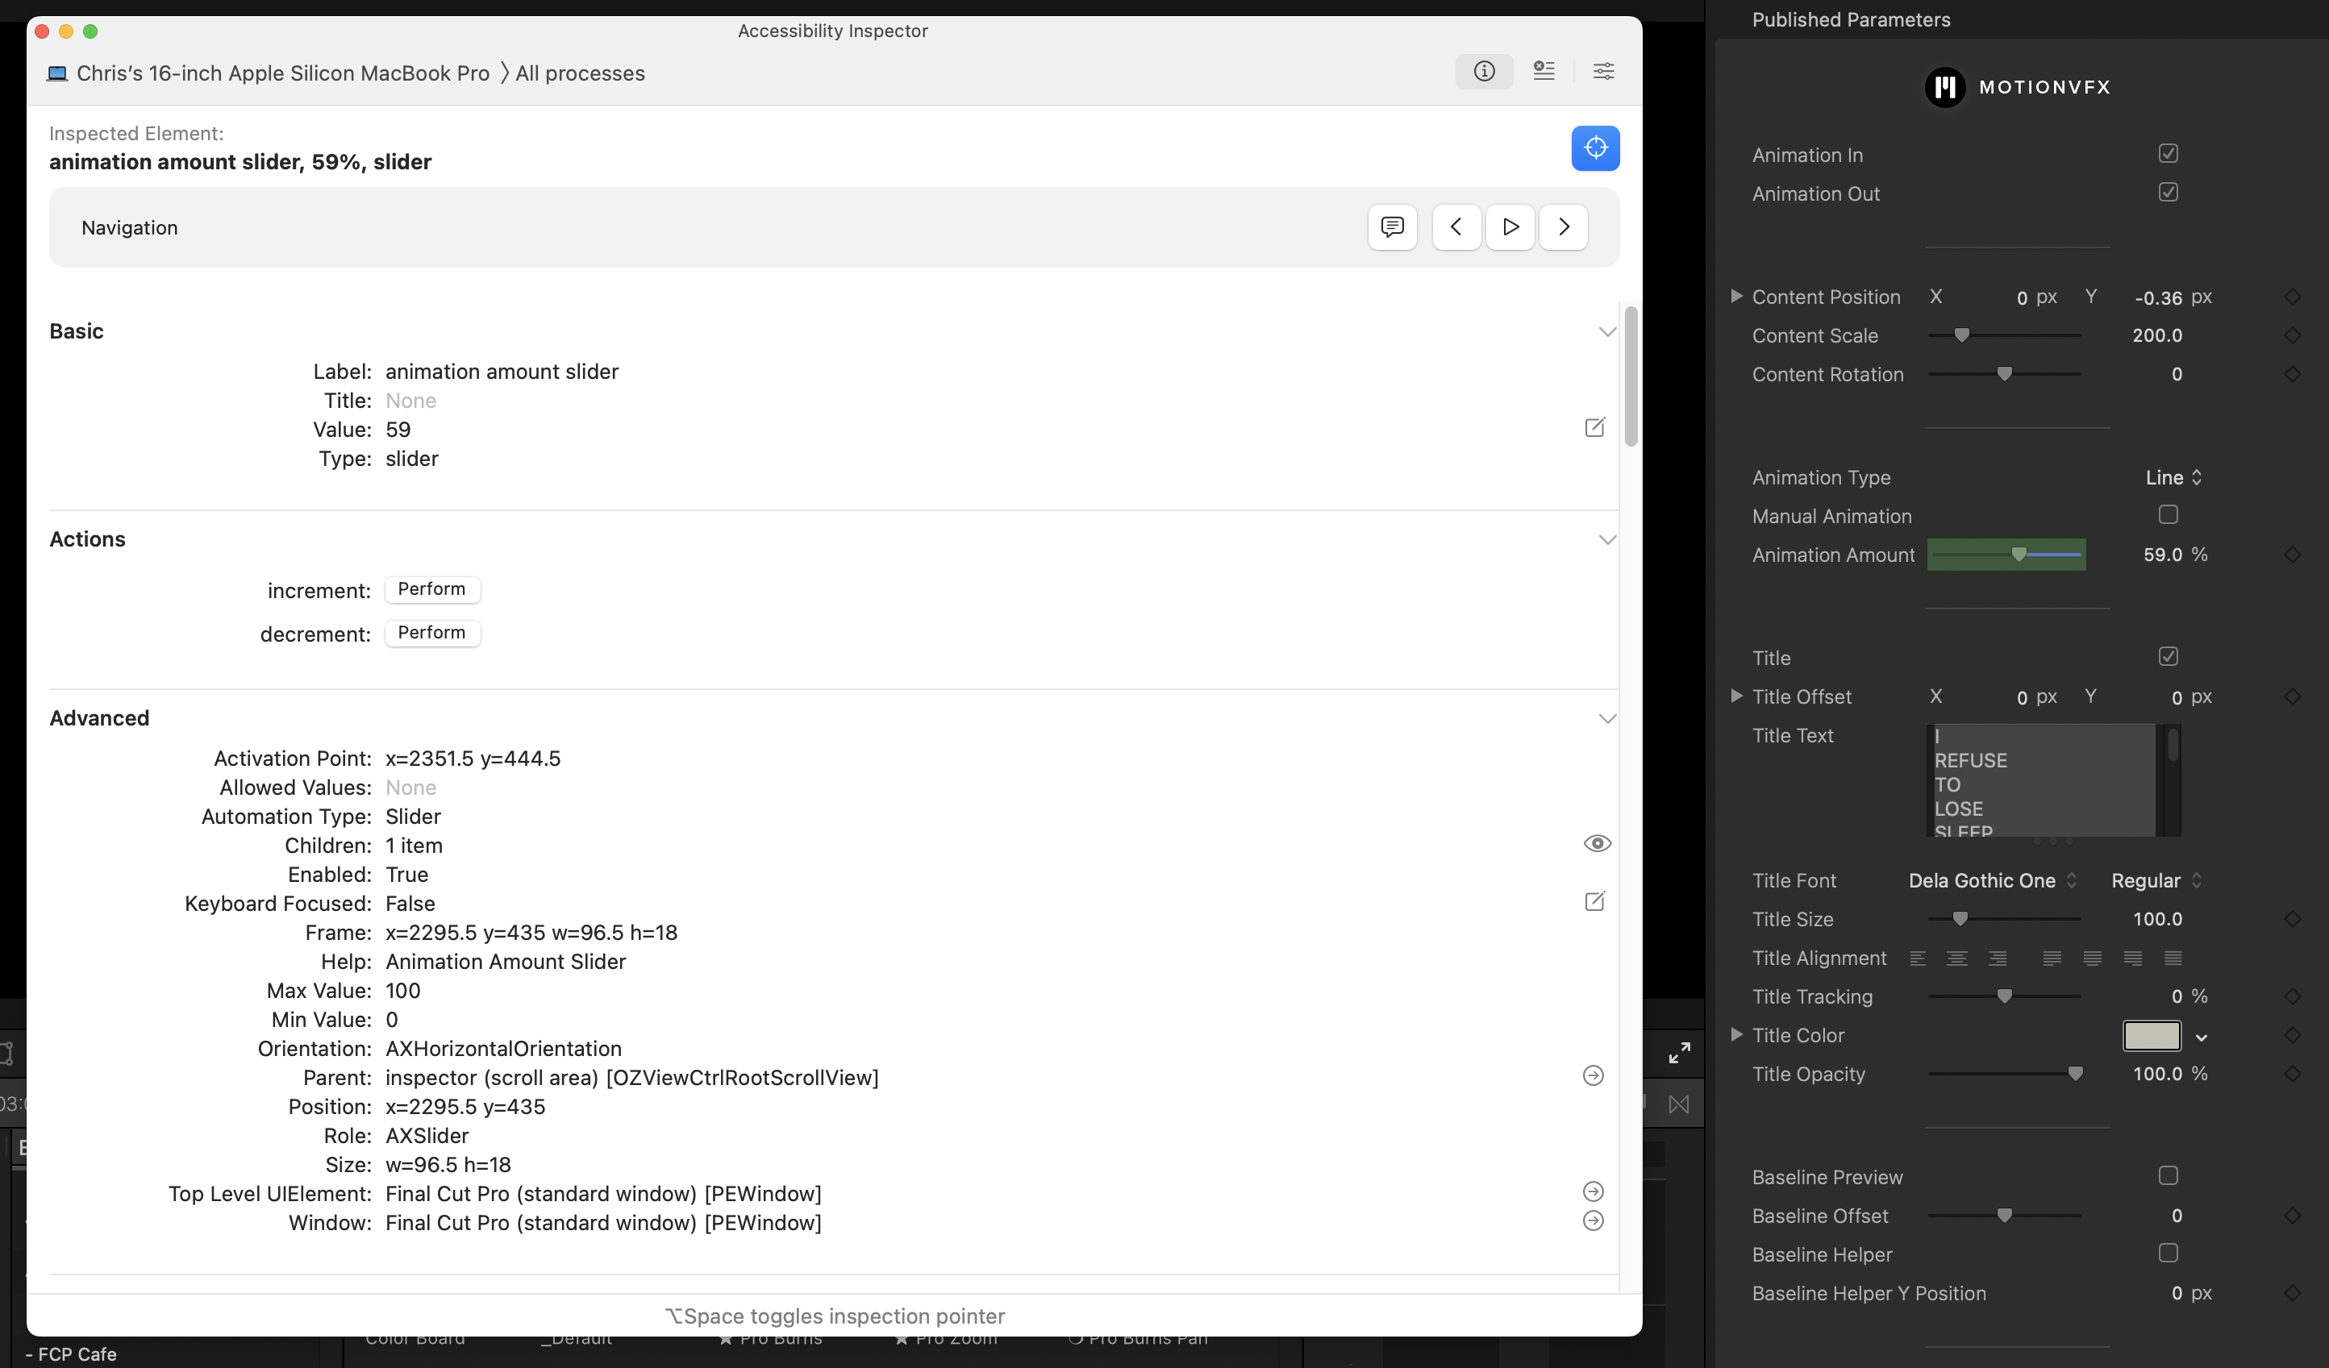Add keyframe for Title Opacity
The width and height of the screenshot is (2329, 1368).
(2292, 1075)
